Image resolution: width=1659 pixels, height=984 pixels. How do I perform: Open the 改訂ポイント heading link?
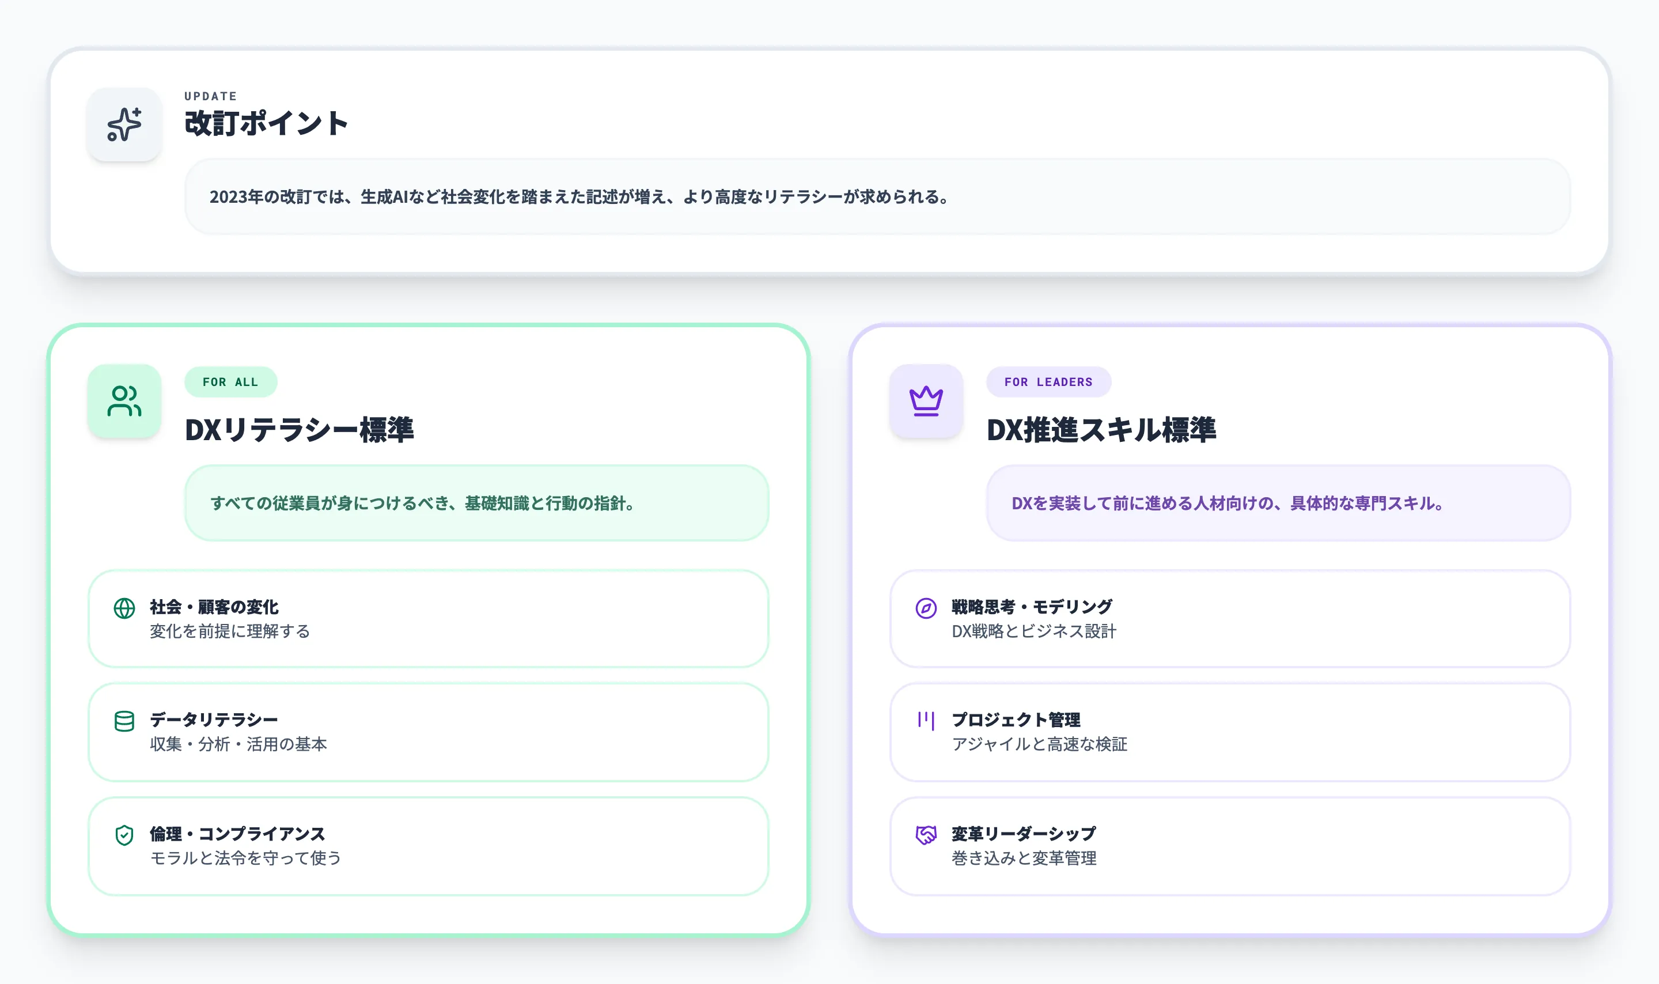(x=267, y=123)
